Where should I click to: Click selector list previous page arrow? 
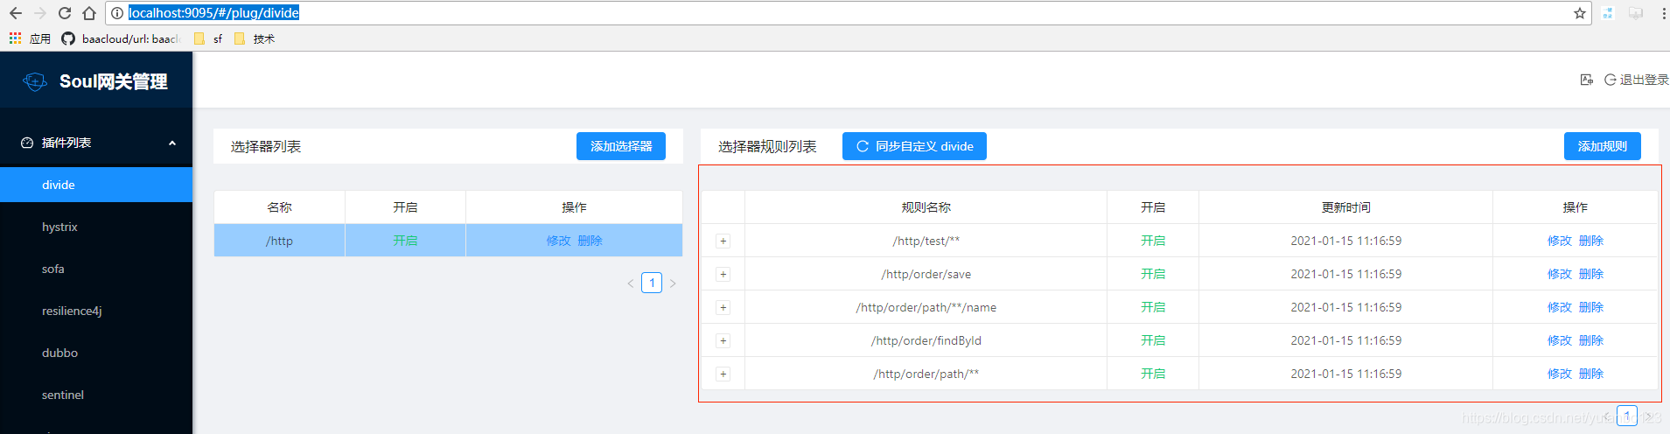(x=631, y=283)
